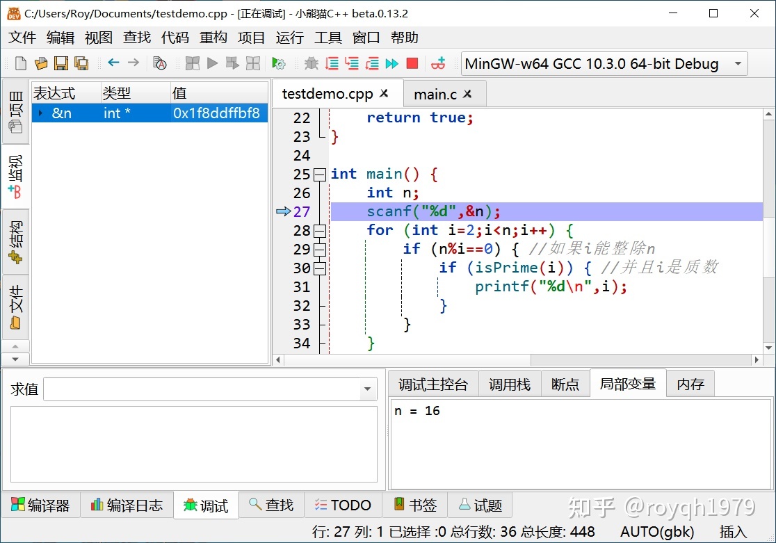Click the compile icon in toolbar
Image resolution: width=776 pixels, height=543 pixels.
coord(192,63)
